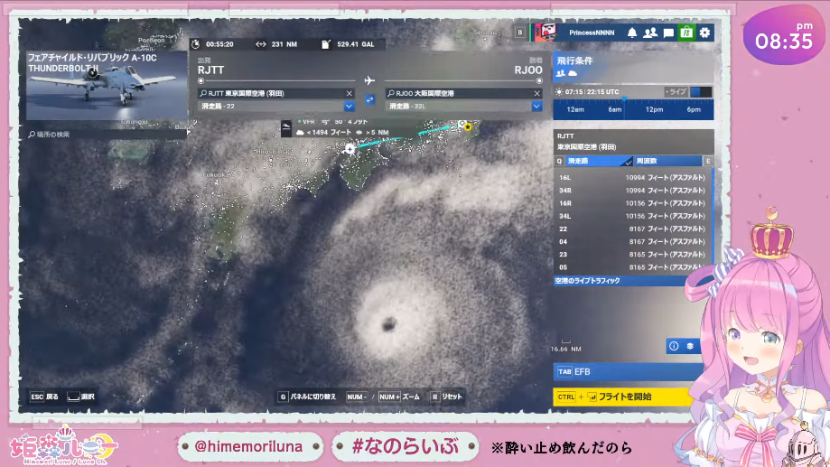The width and height of the screenshot is (830, 467).
Task: Click the Q previous tab key
Action: [x=559, y=161]
